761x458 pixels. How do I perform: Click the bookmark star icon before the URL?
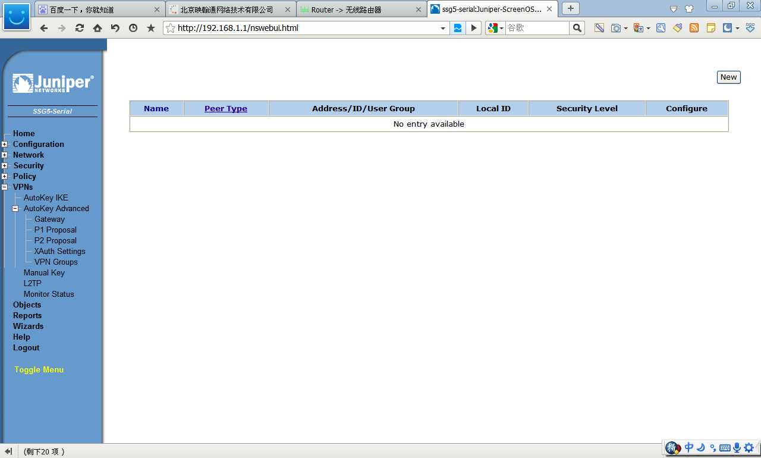(x=171, y=28)
